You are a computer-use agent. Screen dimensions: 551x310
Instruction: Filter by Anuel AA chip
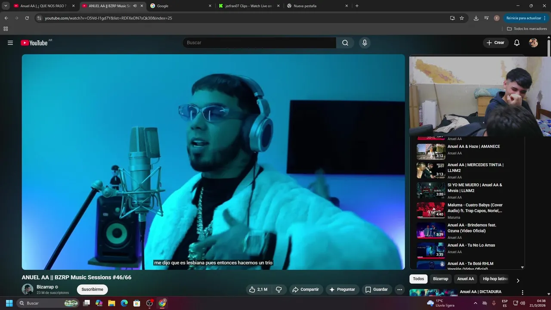[x=465, y=279]
